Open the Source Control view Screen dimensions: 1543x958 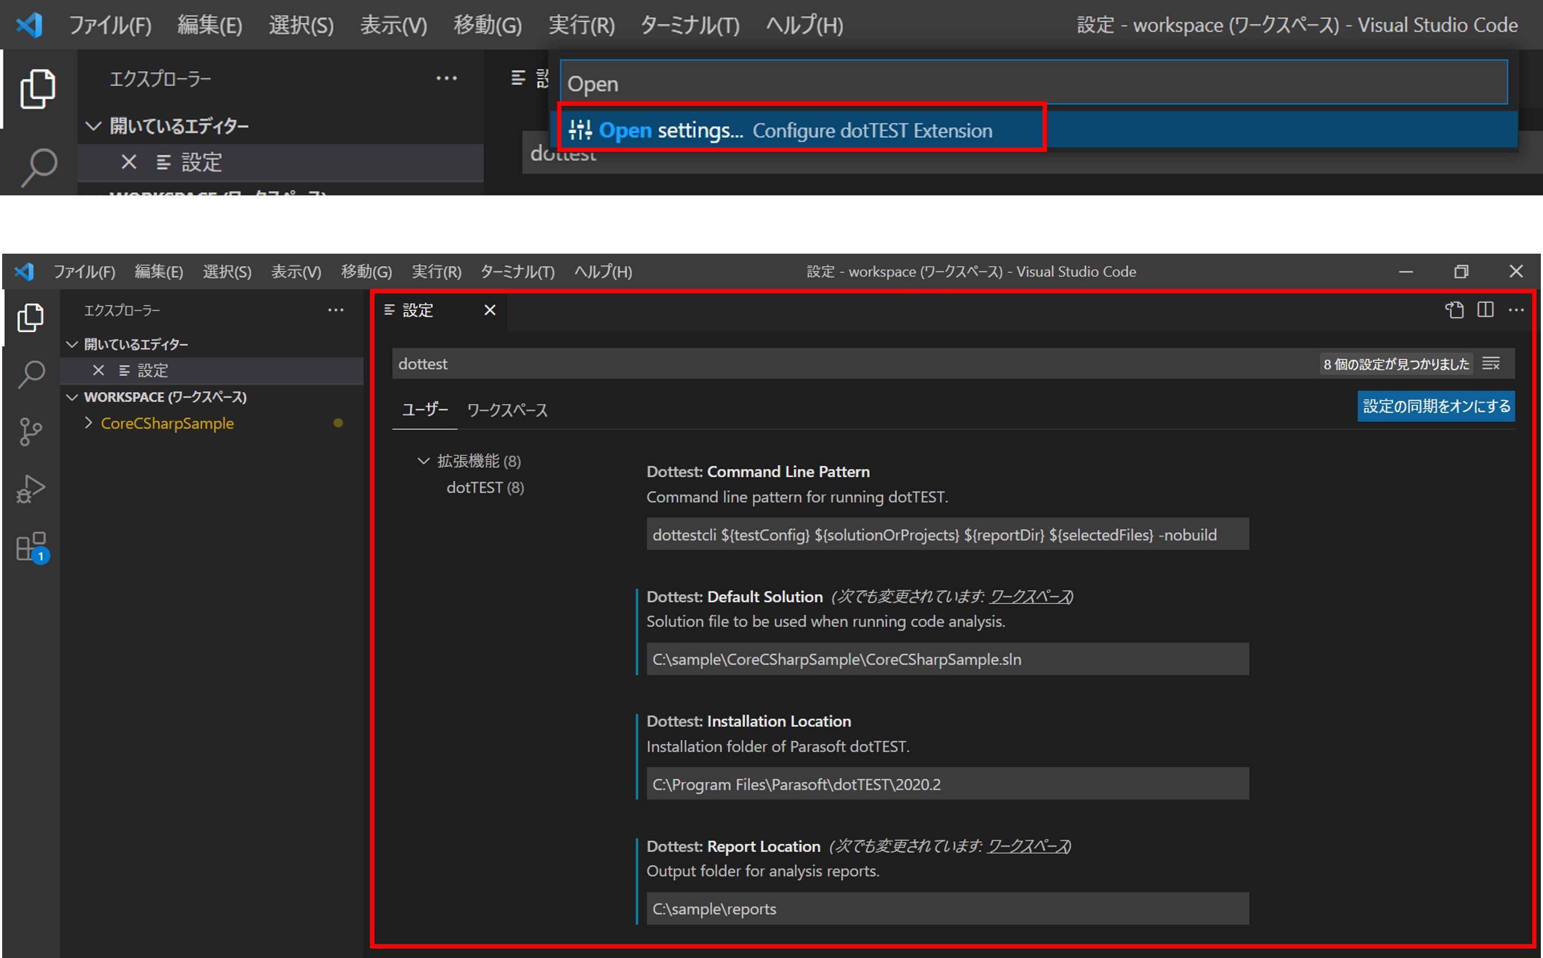coord(30,431)
